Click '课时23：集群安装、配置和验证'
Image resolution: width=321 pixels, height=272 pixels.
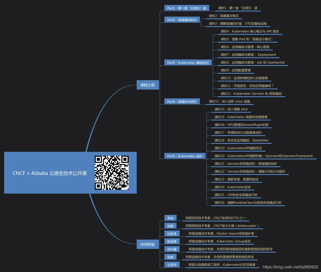237,179
